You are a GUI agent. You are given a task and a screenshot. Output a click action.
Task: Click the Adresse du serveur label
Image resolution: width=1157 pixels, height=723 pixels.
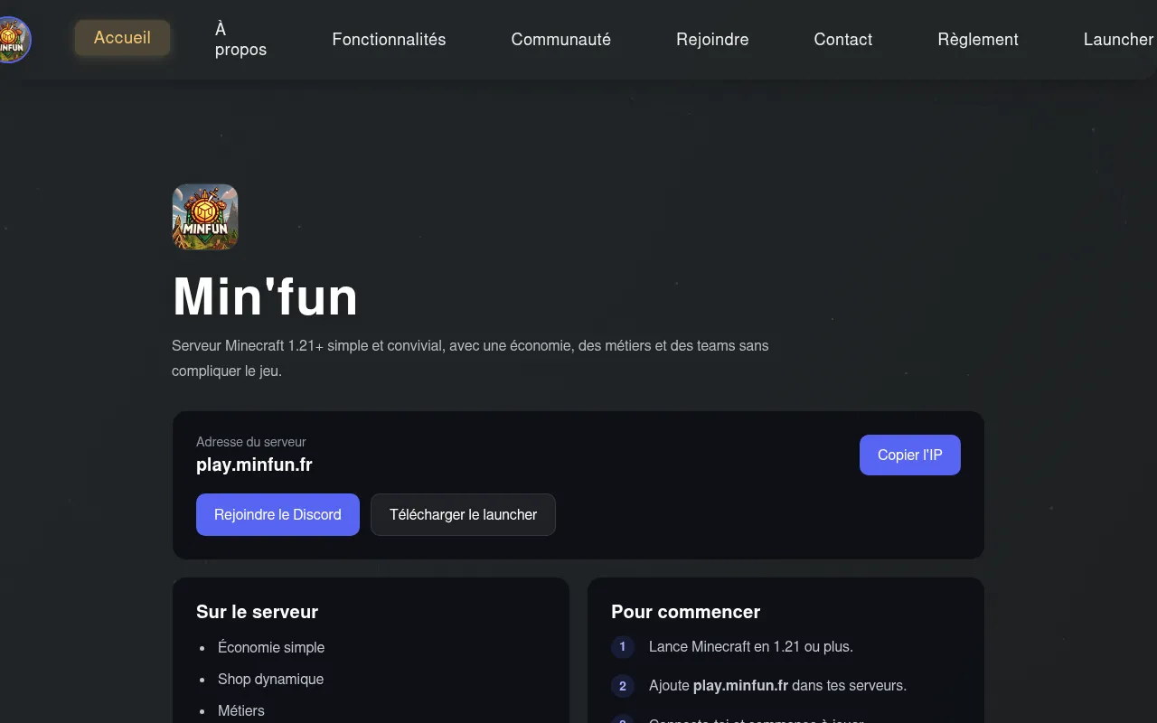(x=251, y=442)
